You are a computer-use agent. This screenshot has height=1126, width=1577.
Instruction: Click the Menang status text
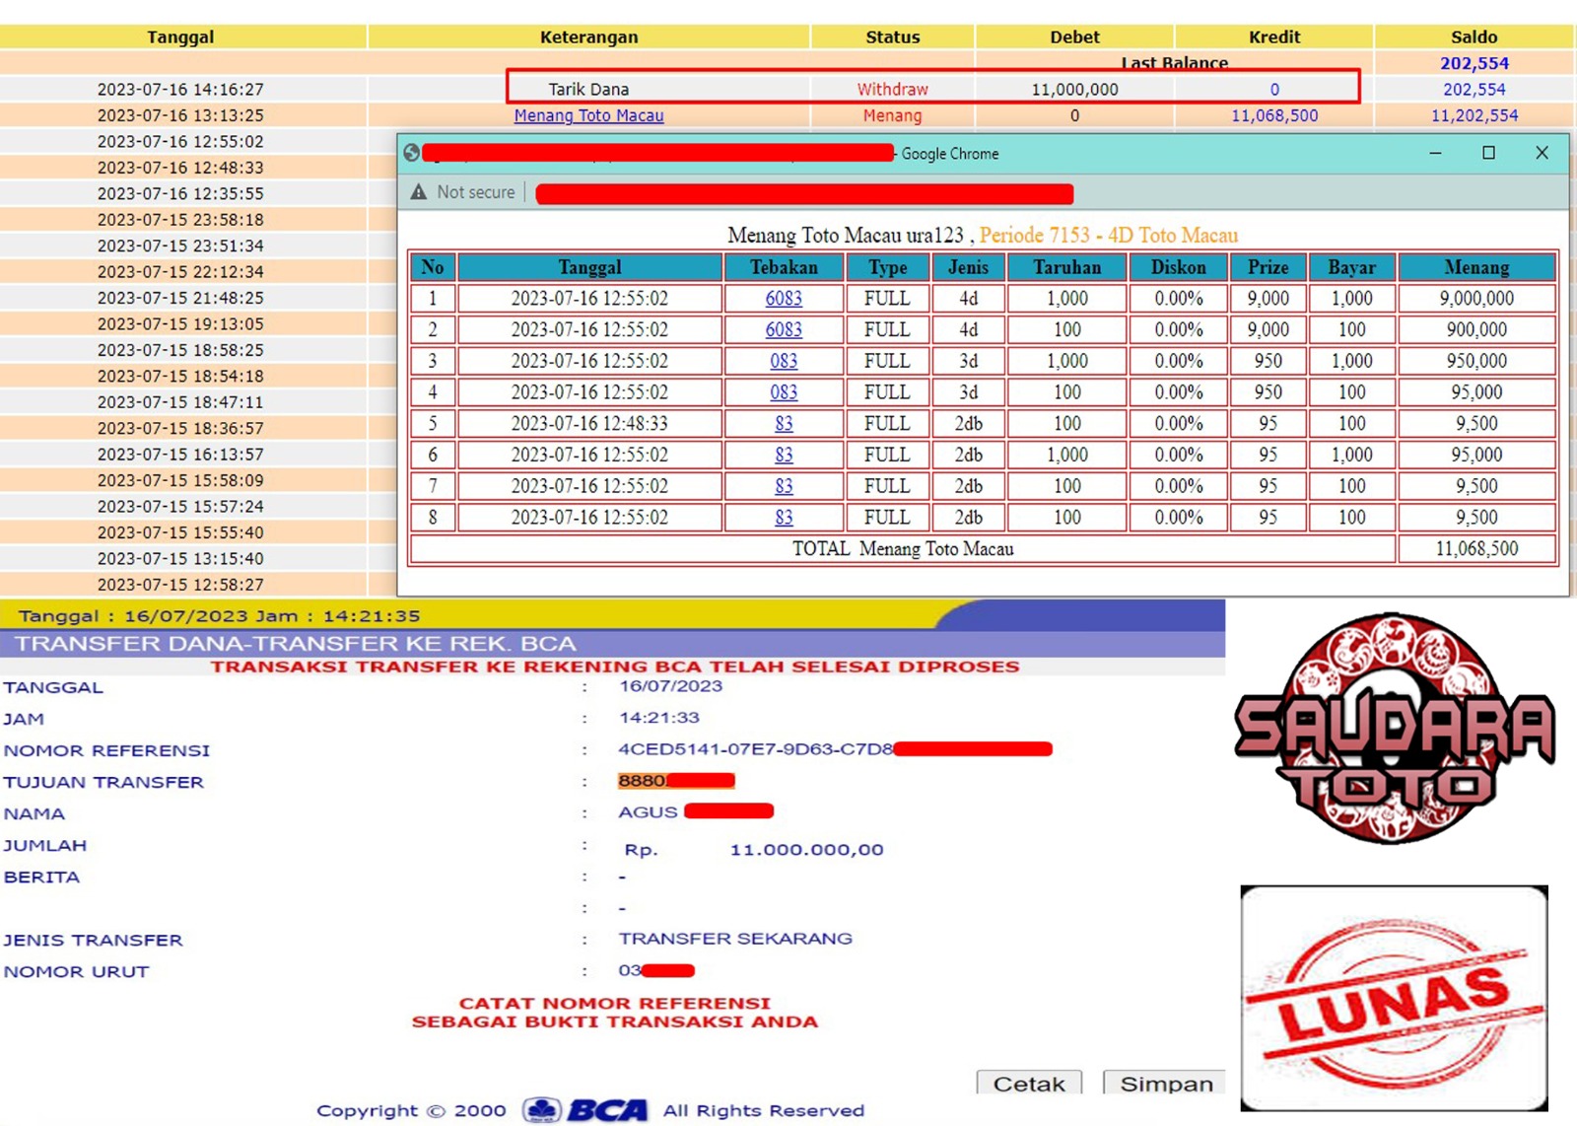893,115
